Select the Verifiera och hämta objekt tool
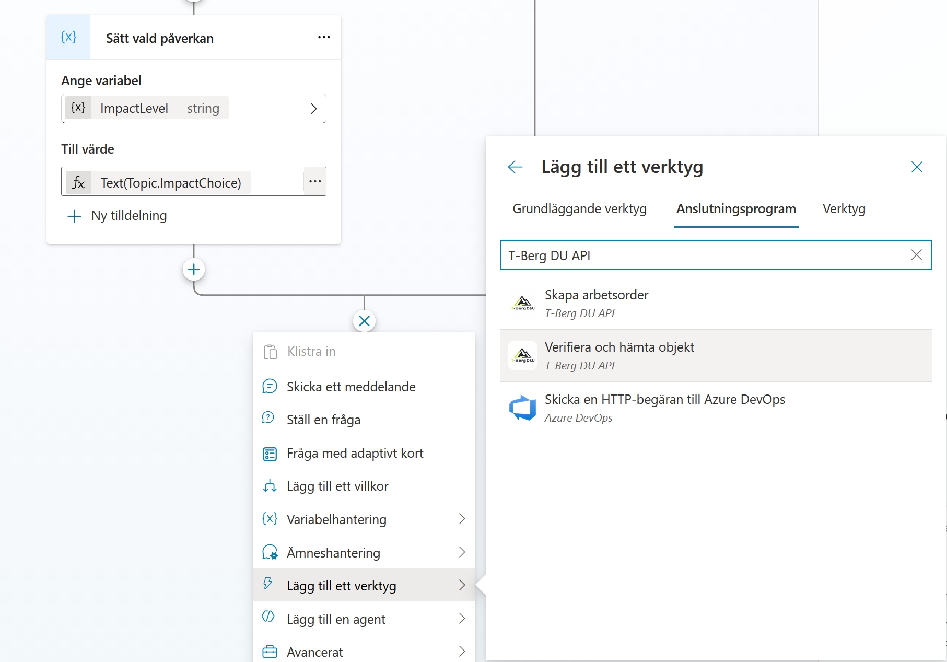This screenshot has width=947, height=662. tap(716, 356)
